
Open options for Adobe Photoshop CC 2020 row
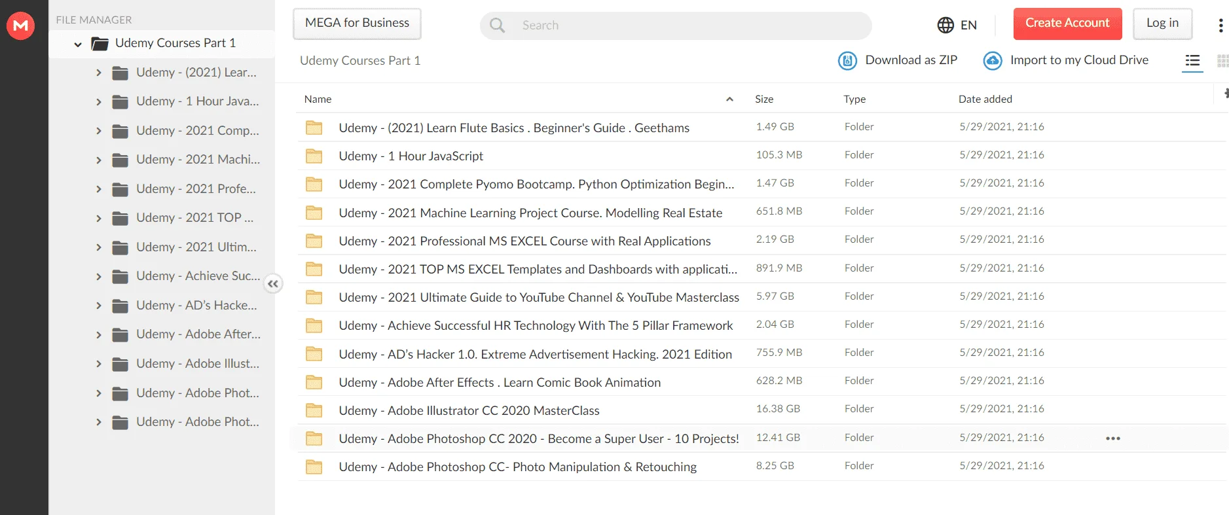coord(1113,438)
